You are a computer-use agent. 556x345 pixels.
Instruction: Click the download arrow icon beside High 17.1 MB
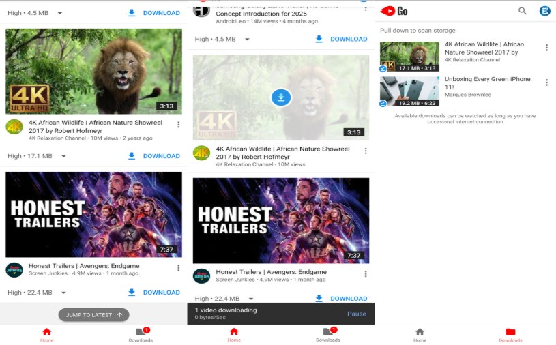132,156
